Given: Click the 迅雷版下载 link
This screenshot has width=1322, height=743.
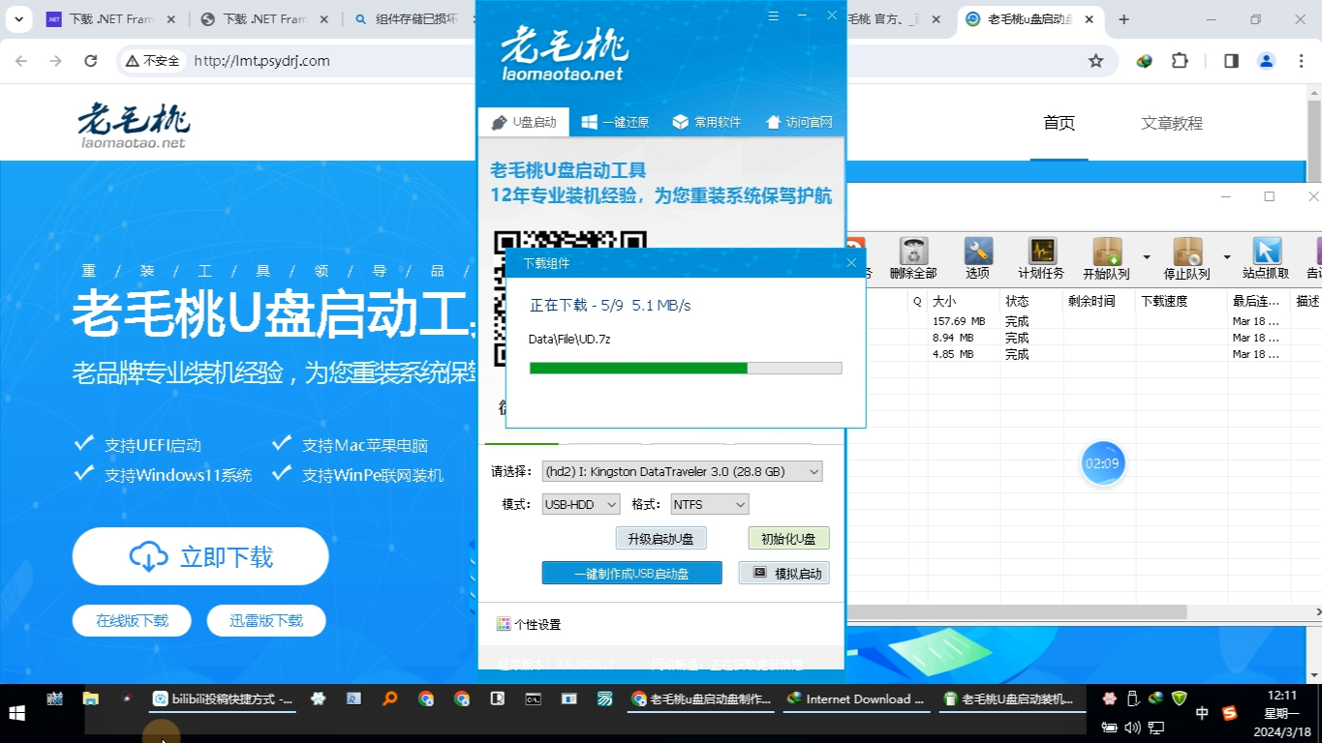Looking at the screenshot, I should coord(266,621).
